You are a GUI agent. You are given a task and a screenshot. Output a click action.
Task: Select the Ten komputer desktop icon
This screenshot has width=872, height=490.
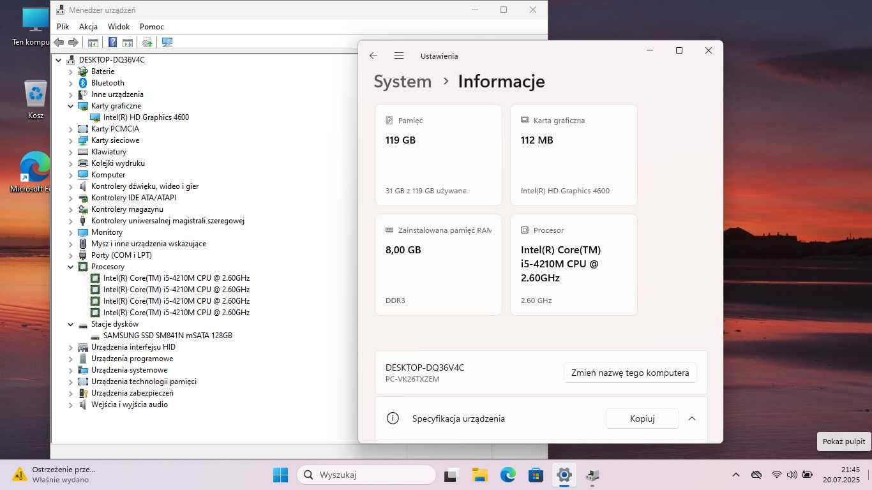click(32, 27)
